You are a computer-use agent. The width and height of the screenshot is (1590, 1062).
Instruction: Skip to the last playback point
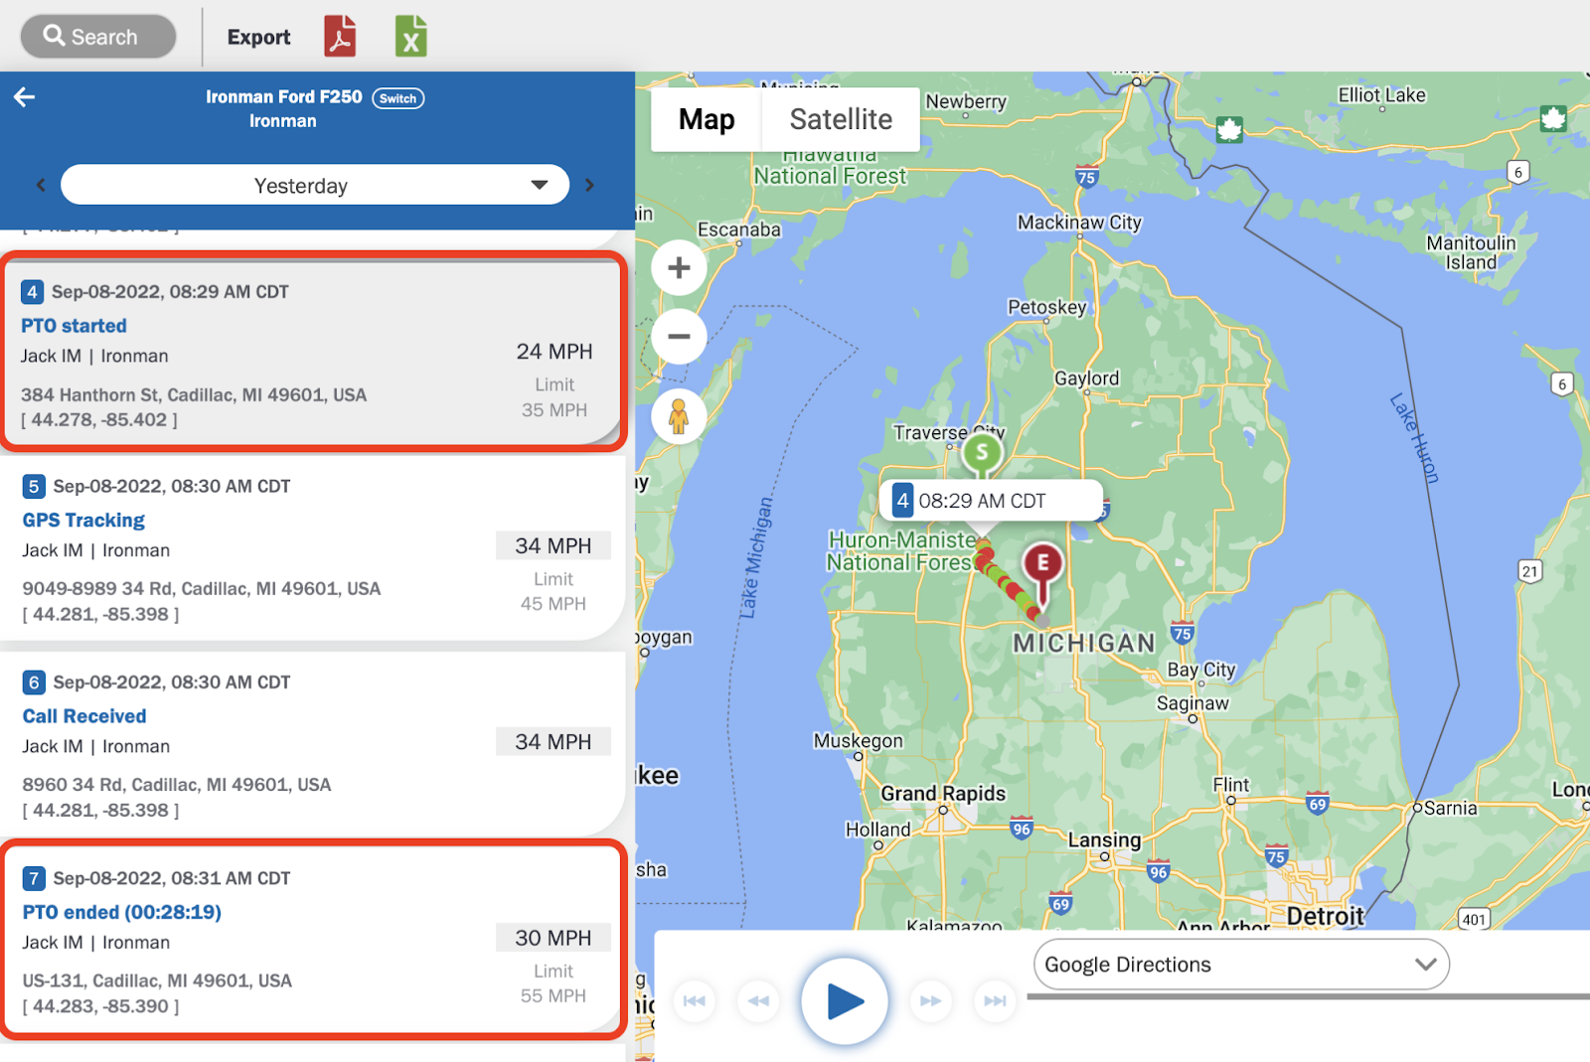[x=995, y=1000]
